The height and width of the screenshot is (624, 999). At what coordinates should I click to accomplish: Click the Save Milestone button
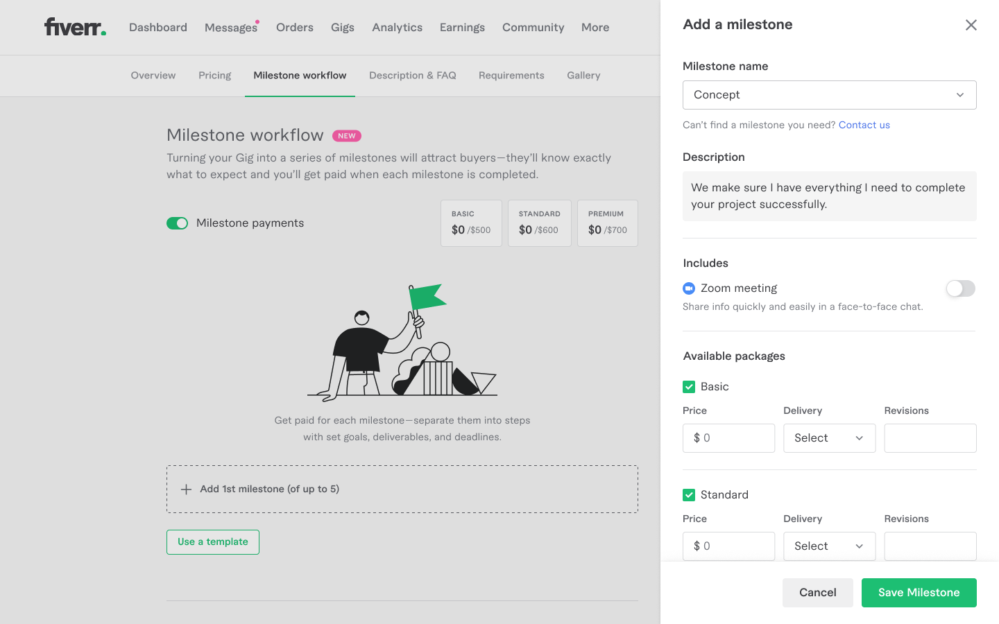[919, 593]
